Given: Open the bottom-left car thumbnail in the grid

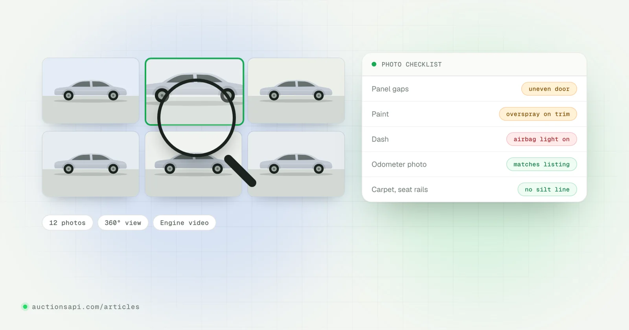Looking at the screenshot, I should [x=91, y=164].
